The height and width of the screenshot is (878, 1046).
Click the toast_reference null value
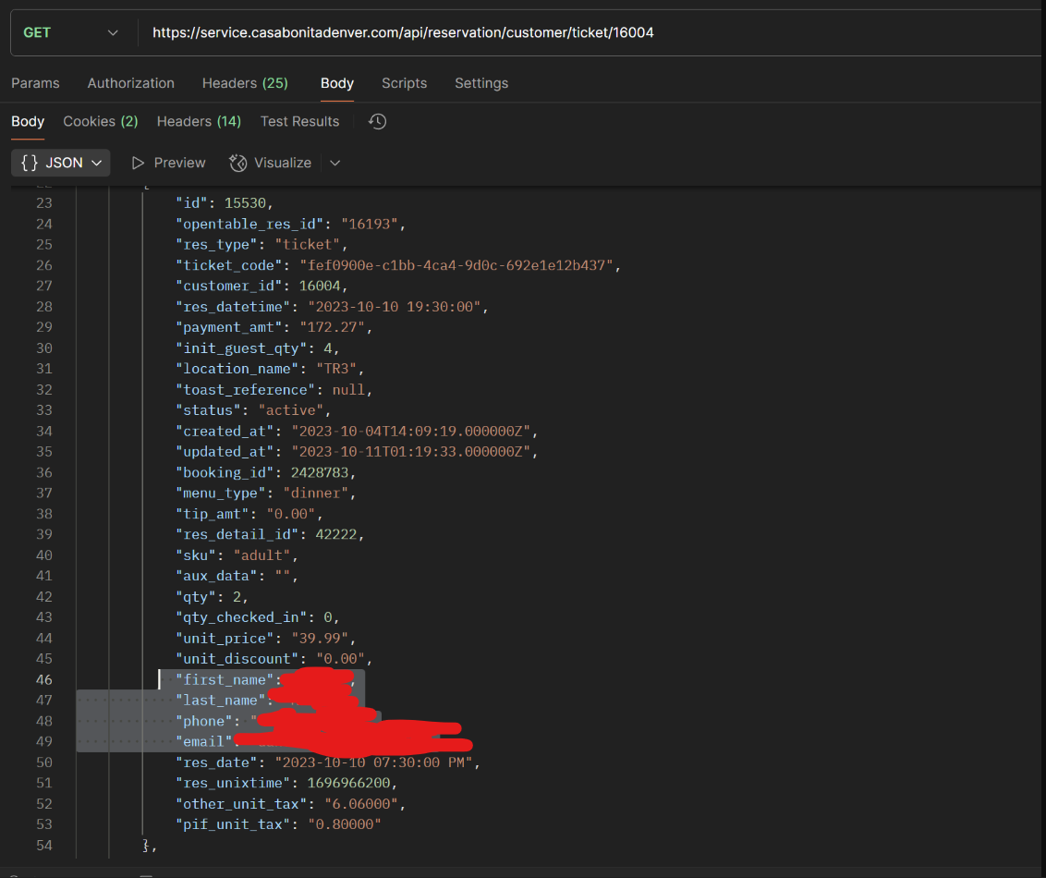click(x=348, y=390)
